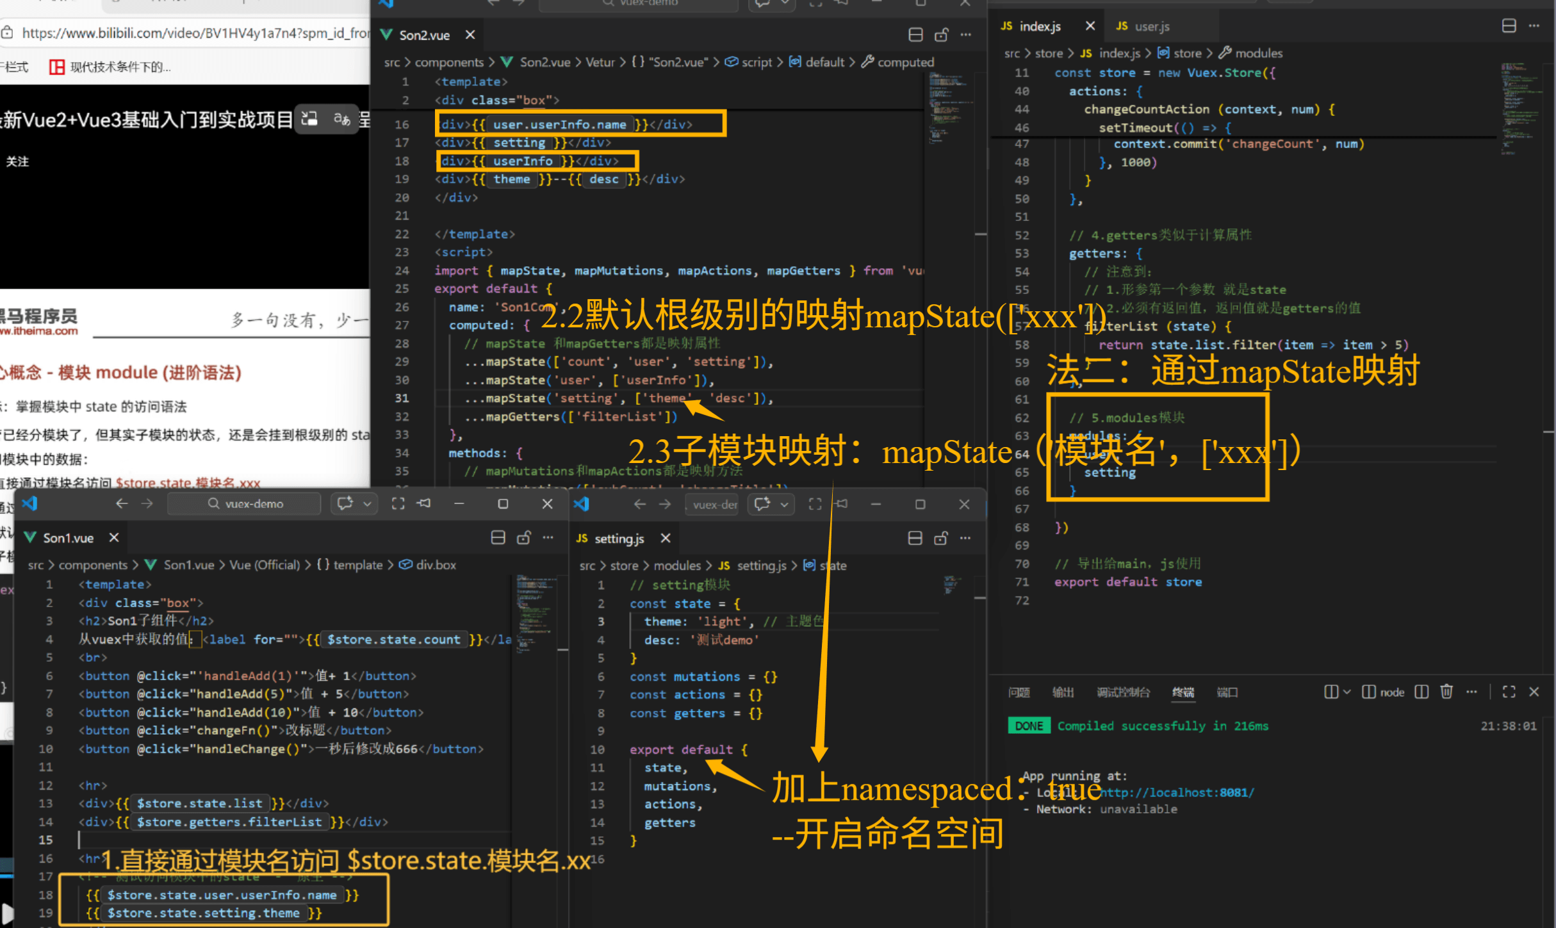1556x928 pixels.
Task: Toggle the editor group lock for Son1.vue
Action: [x=523, y=538]
